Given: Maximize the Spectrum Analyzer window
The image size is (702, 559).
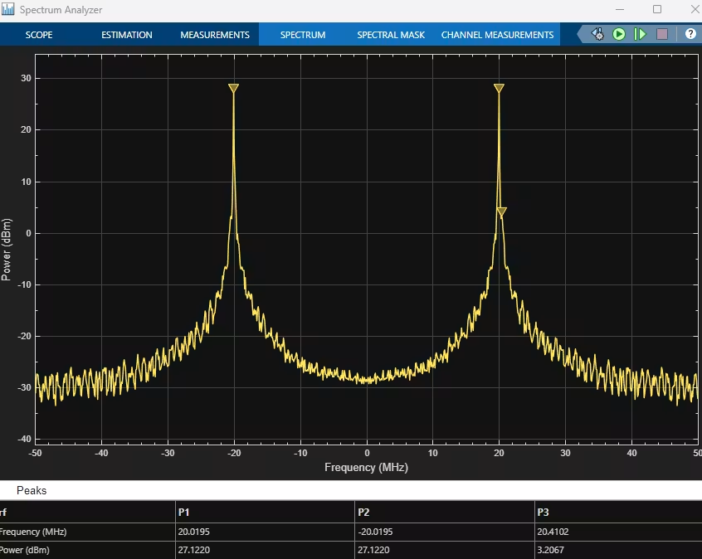Looking at the screenshot, I should pos(657,9).
